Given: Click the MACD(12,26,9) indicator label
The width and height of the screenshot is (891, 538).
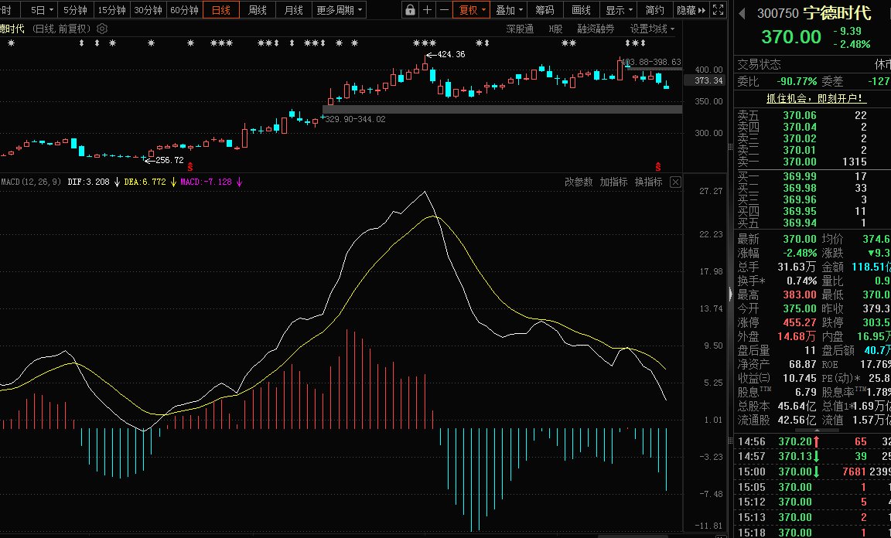Looking at the screenshot, I should [x=31, y=182].
